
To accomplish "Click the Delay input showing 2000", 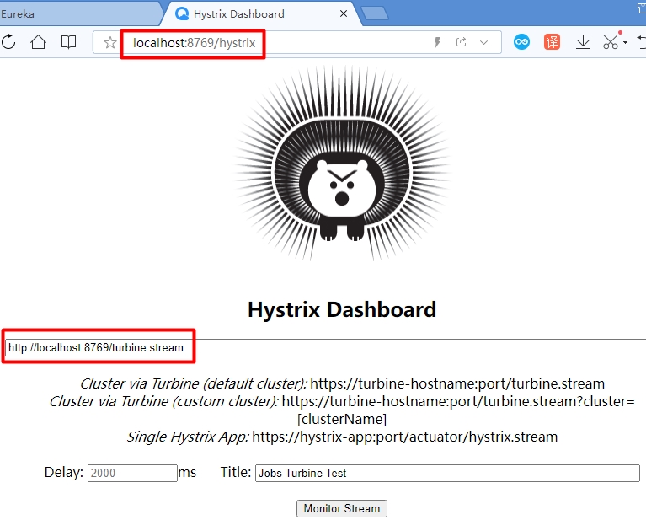I will tap(132, 473).
